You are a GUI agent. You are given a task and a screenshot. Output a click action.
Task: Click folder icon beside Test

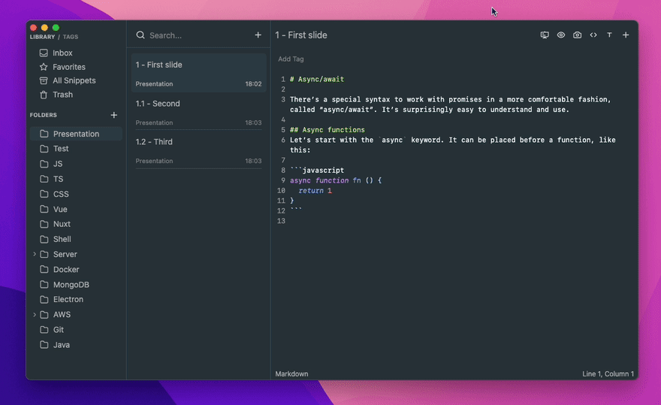pyautogui.click(x=44, y=149)
